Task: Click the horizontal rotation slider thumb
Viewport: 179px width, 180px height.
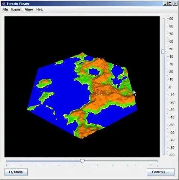Action: pos(82,161)
